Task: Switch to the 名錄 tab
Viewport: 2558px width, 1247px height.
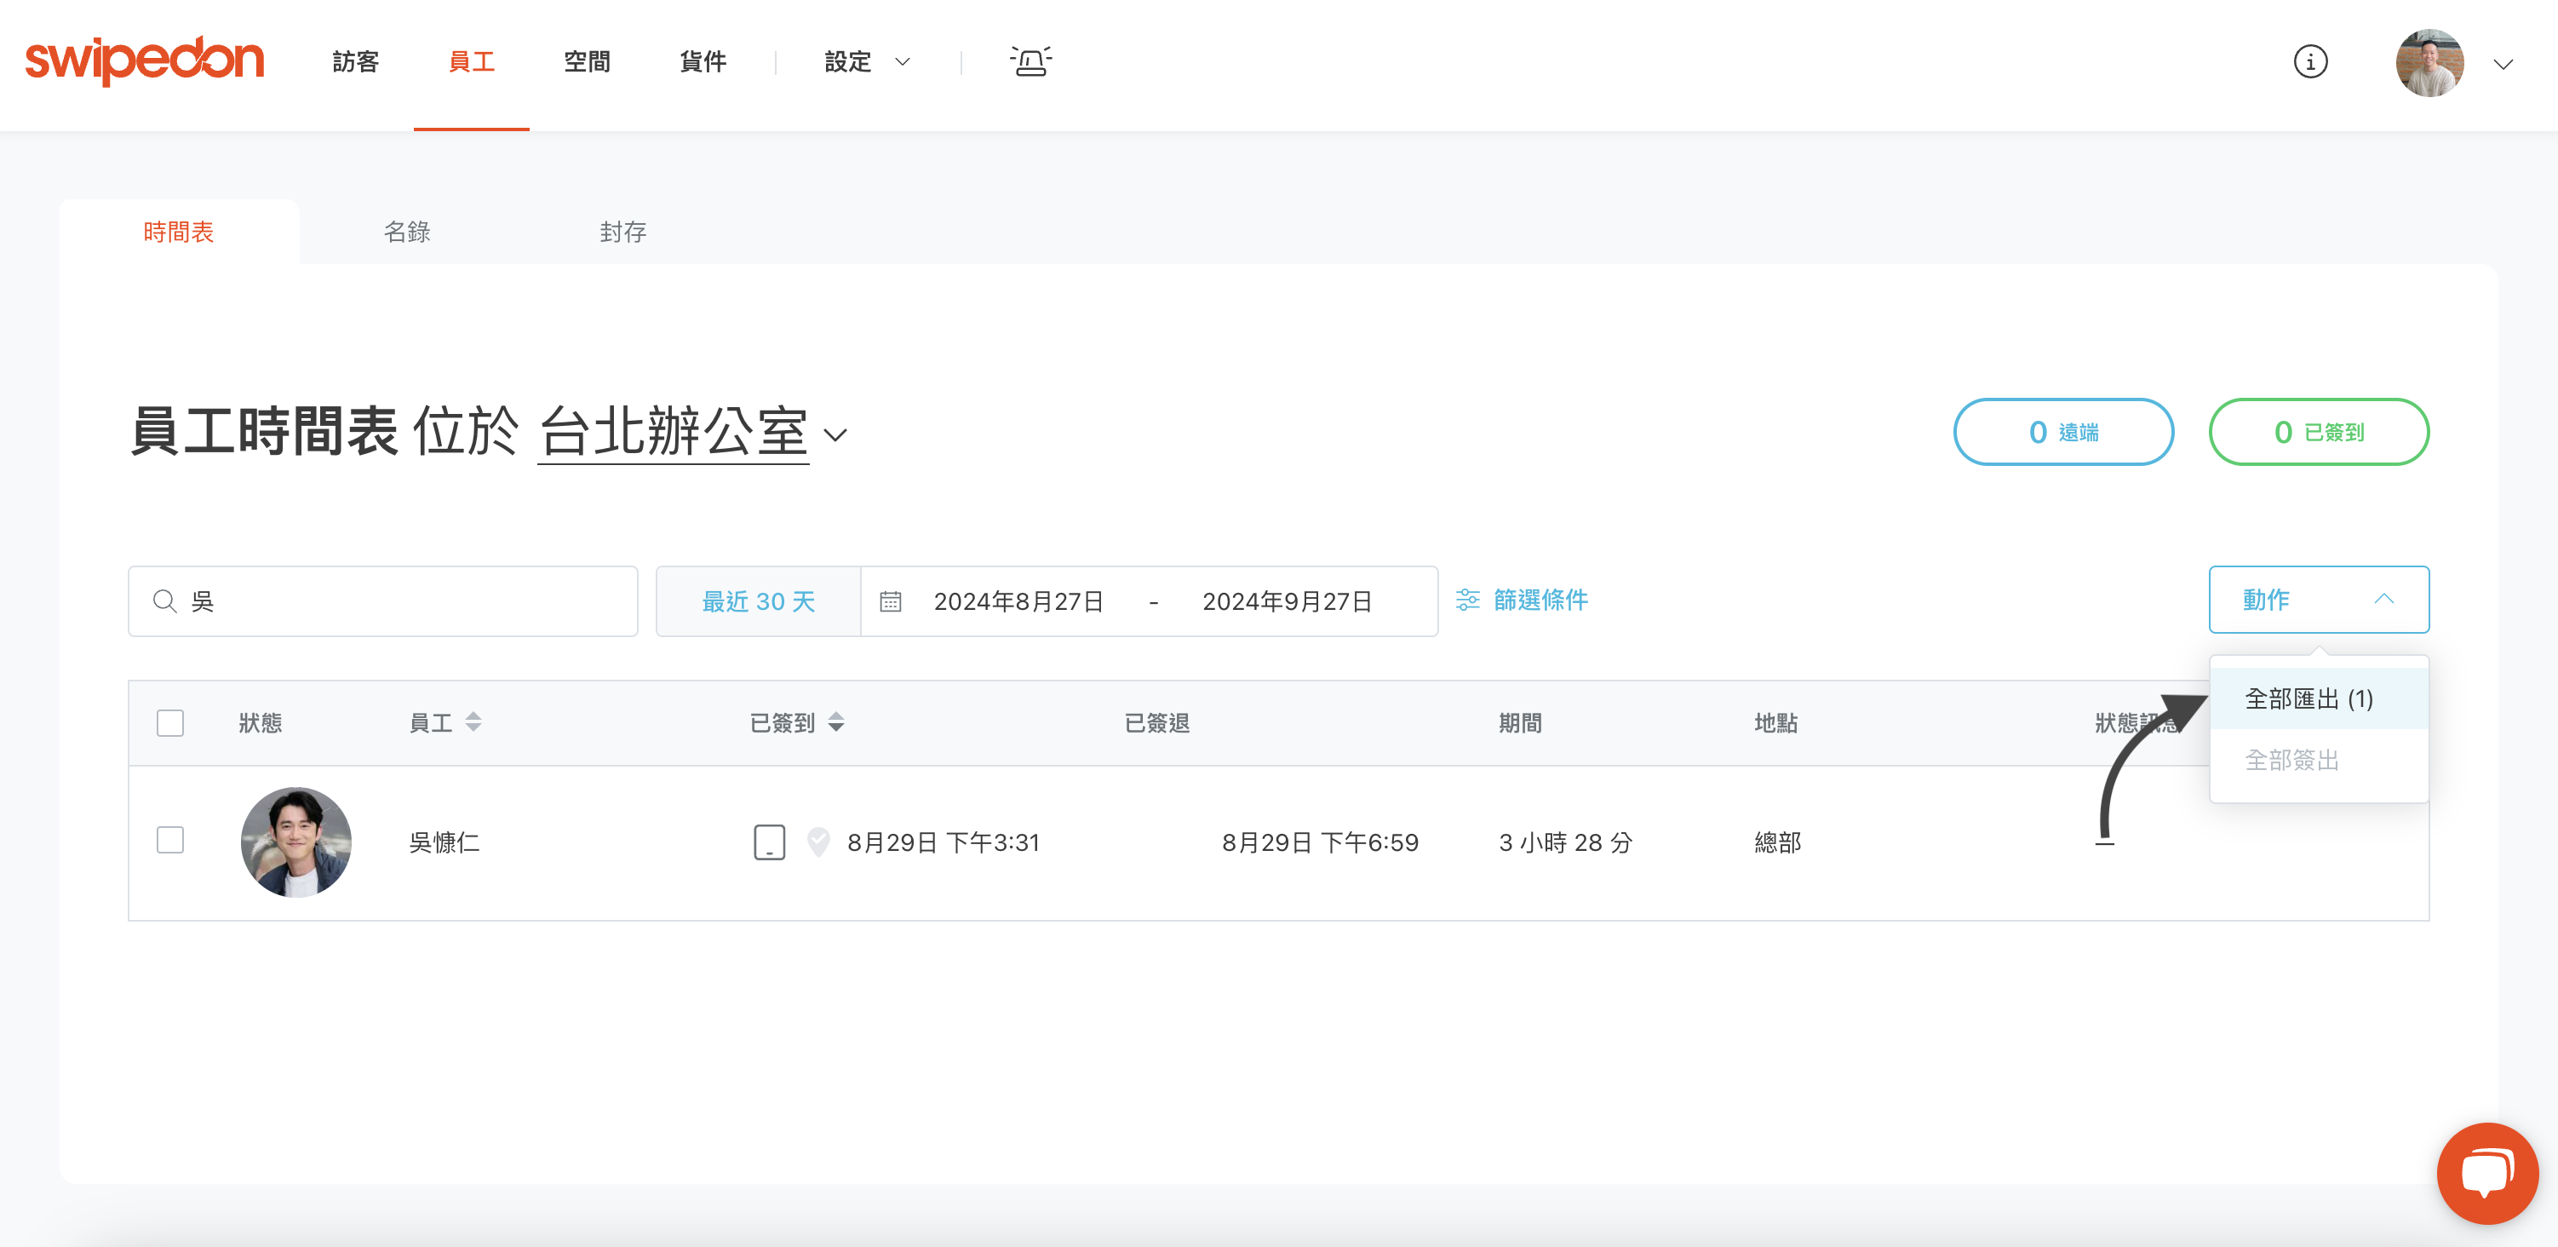Action: pos(407,232)
